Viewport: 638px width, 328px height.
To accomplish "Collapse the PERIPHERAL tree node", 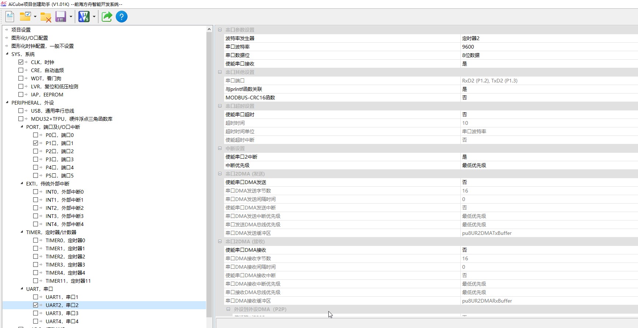I will point(7,103).
